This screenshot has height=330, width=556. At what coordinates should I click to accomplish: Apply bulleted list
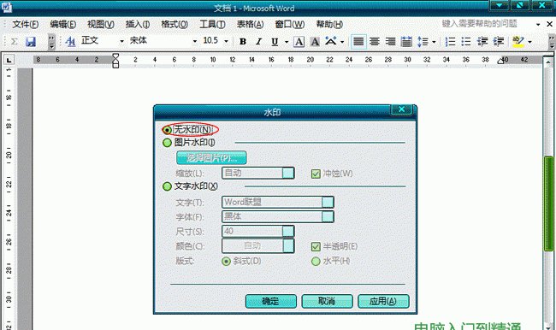tap(466, 42)
